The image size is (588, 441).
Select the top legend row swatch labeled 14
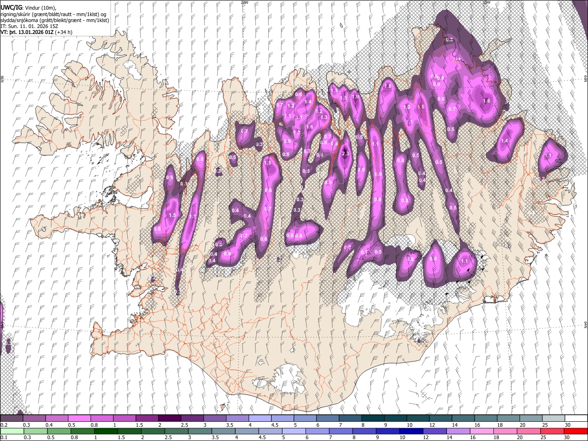[x=464, y=418]
